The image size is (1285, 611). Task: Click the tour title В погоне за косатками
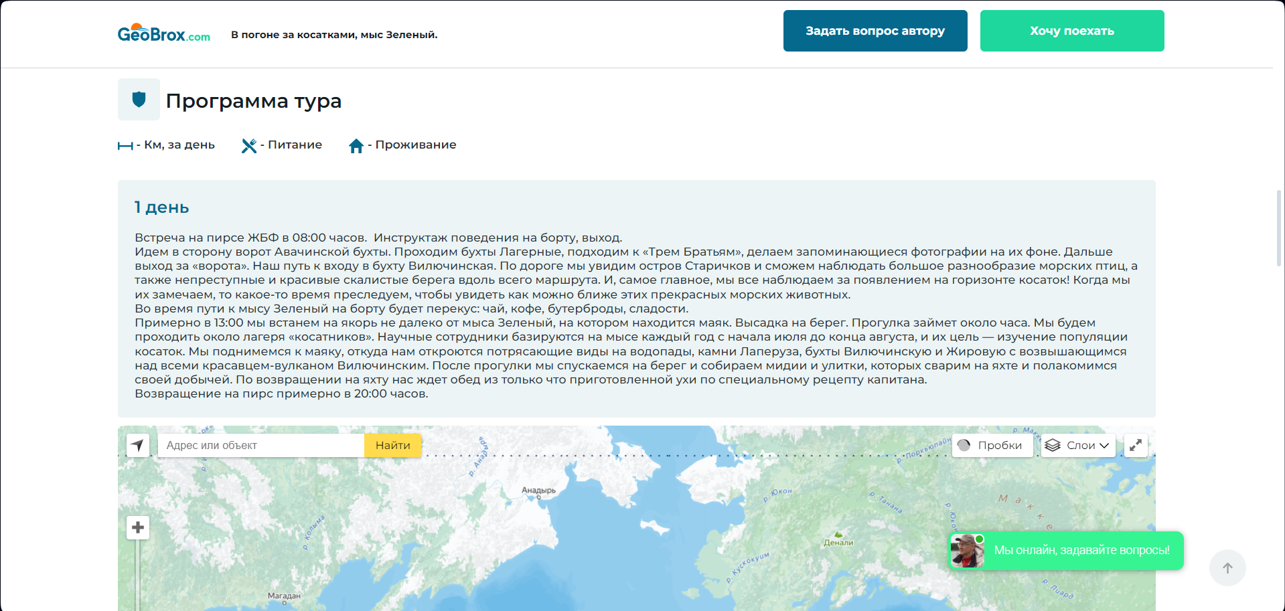(334, 35)
